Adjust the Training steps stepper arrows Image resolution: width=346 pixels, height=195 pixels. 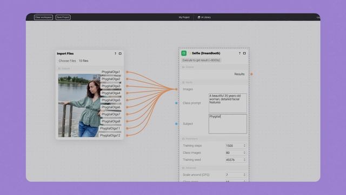(x=244, y=146)
